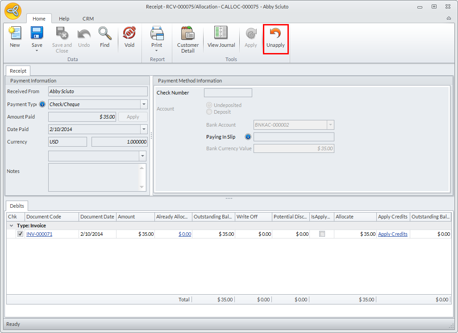Click the Unapply arrow icon
This screenshot has width=458, height=333.
pos(275,34)
